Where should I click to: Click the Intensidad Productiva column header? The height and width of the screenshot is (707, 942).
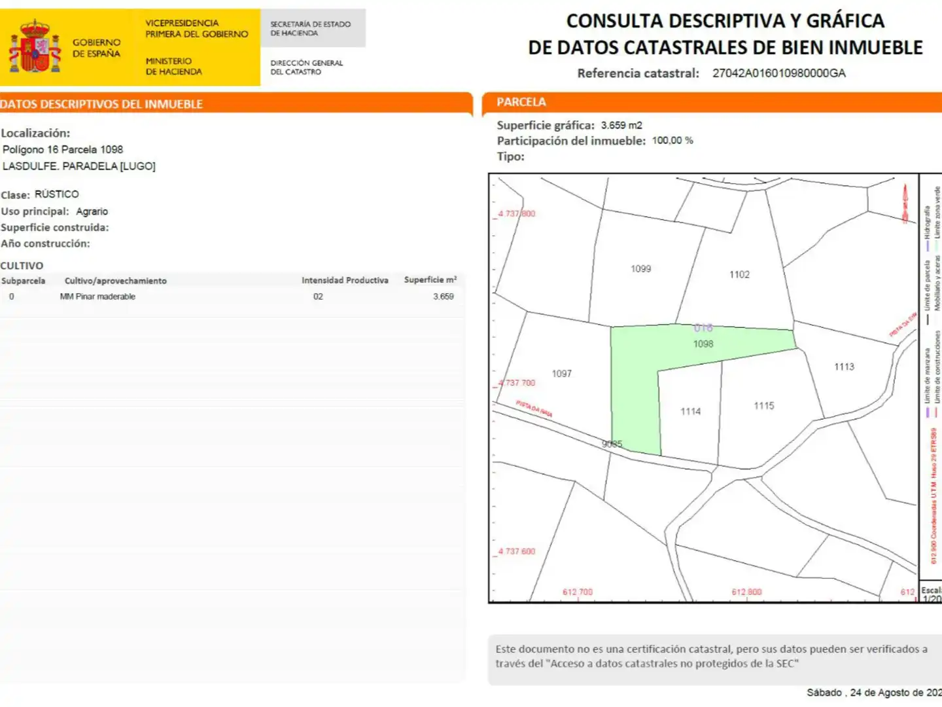coord(345,280)
